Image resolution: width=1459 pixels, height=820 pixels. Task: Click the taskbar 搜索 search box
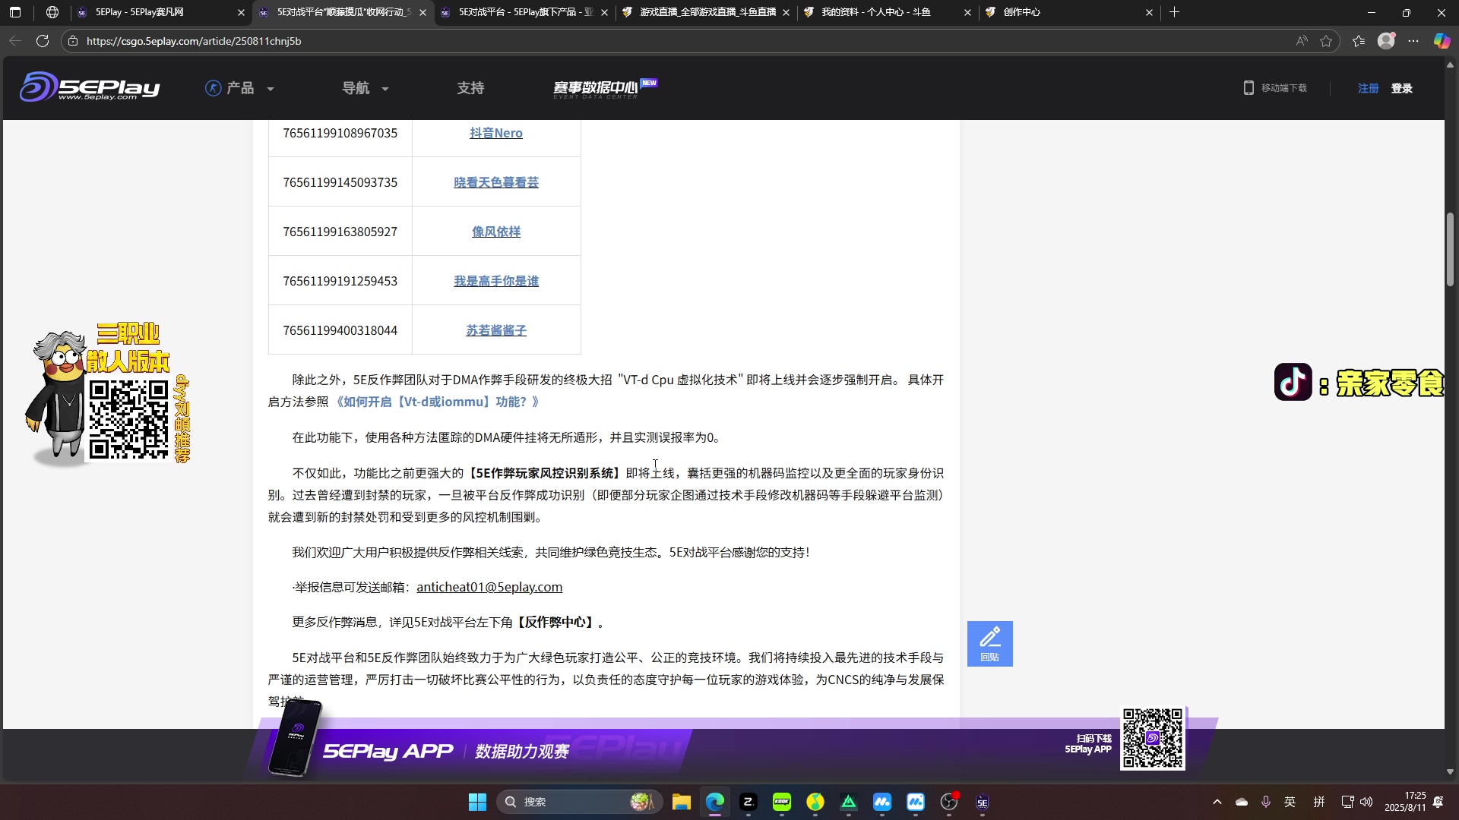[x=579, y=802]
